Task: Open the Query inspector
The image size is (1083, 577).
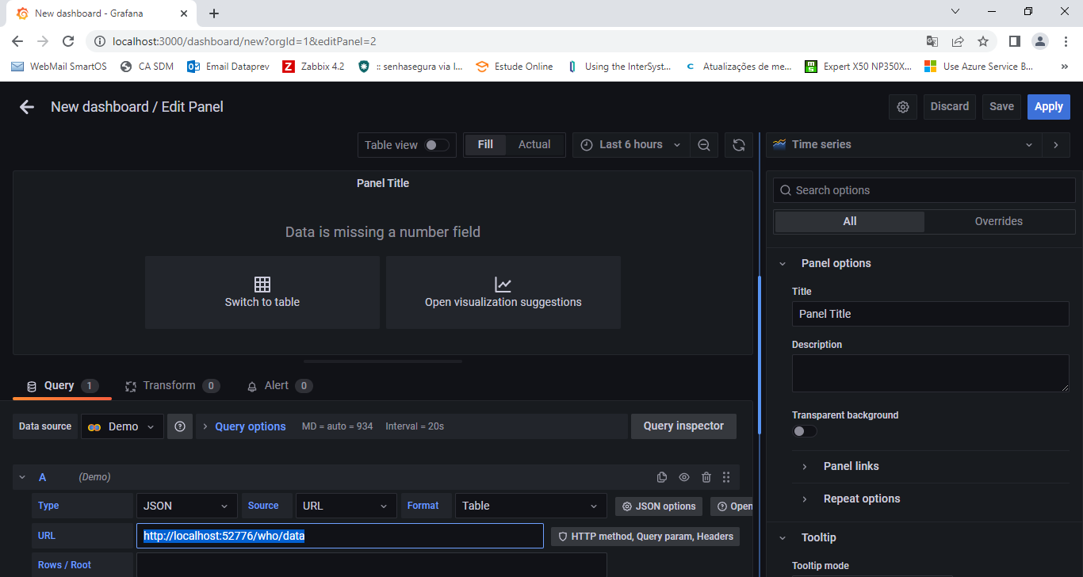Action: pos(683,426)
